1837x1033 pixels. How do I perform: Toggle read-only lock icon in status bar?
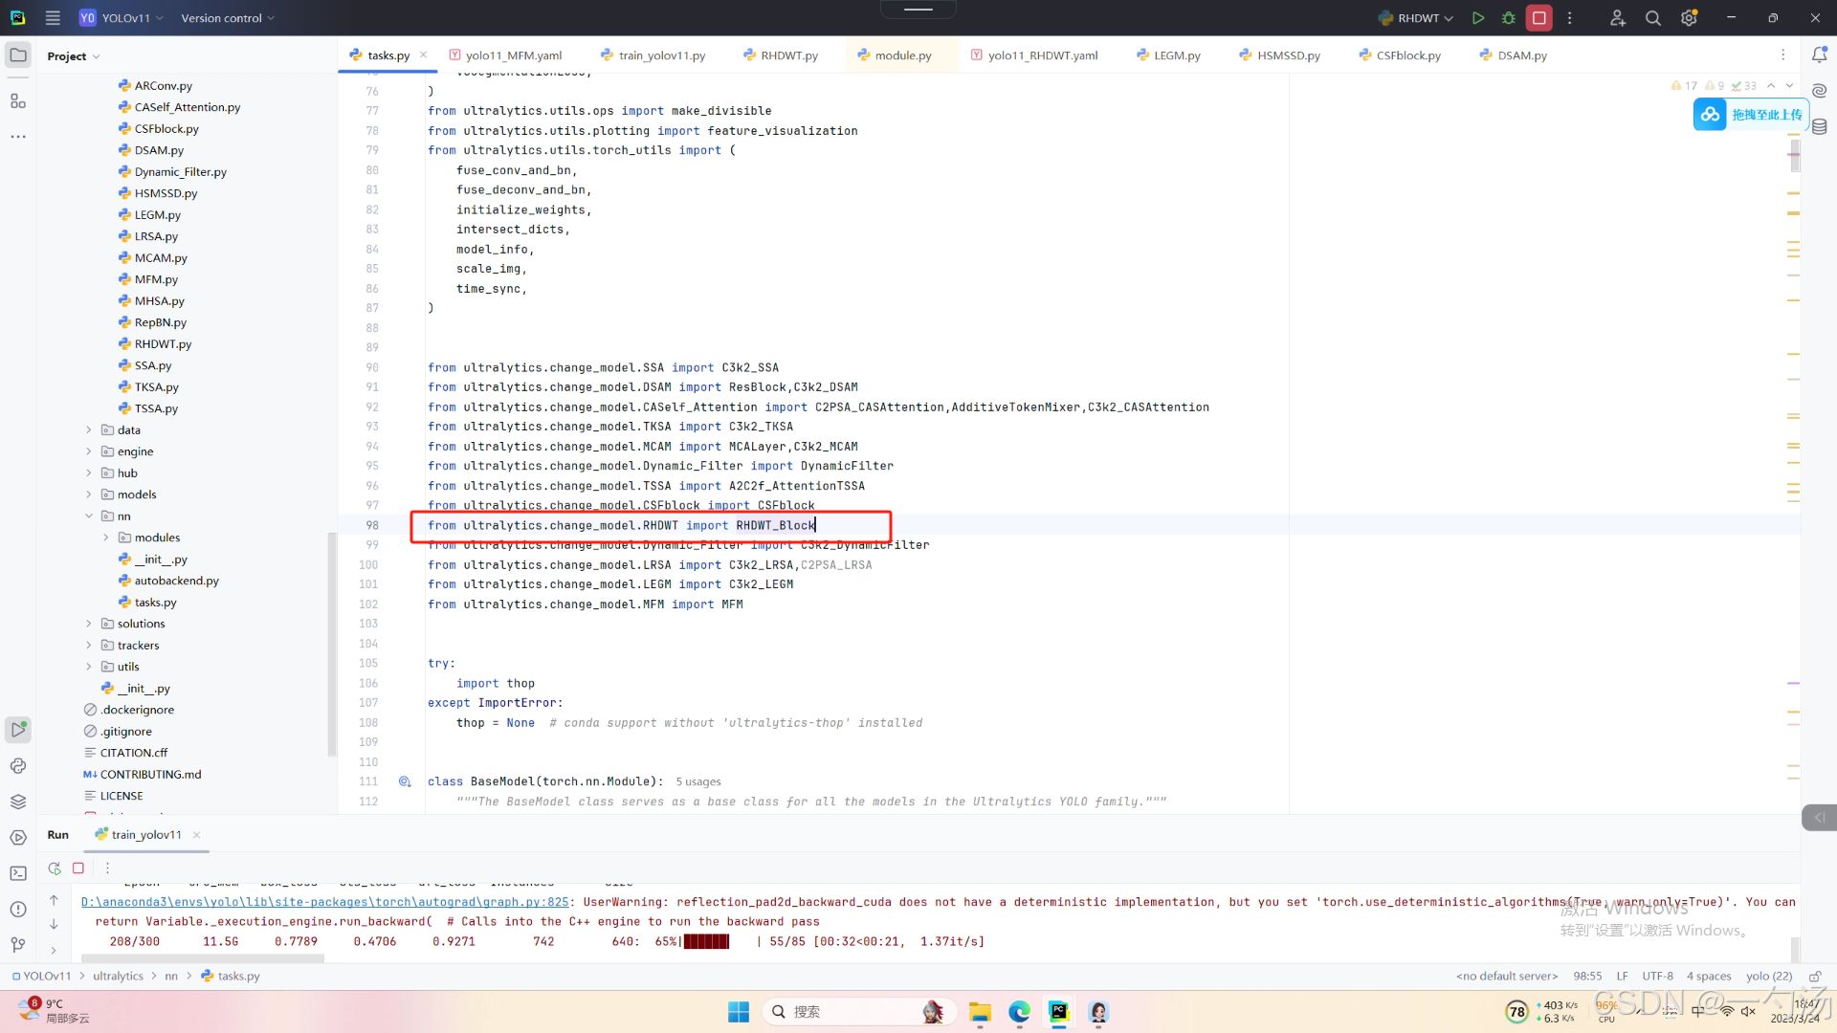click(1814, 977)
